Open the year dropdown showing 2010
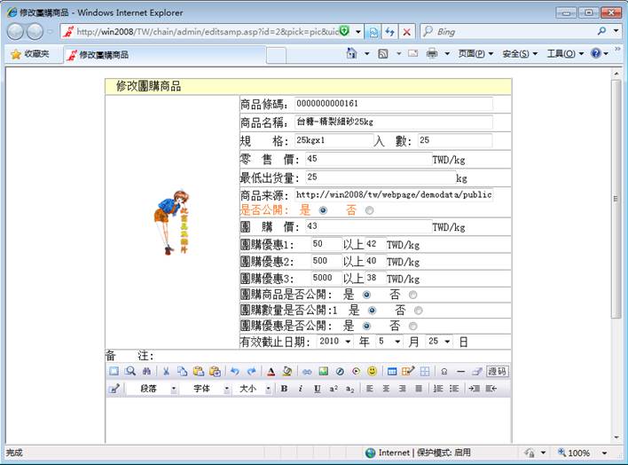Image resolution: width=628 pixels, height=465 pixels. [335, 341]
